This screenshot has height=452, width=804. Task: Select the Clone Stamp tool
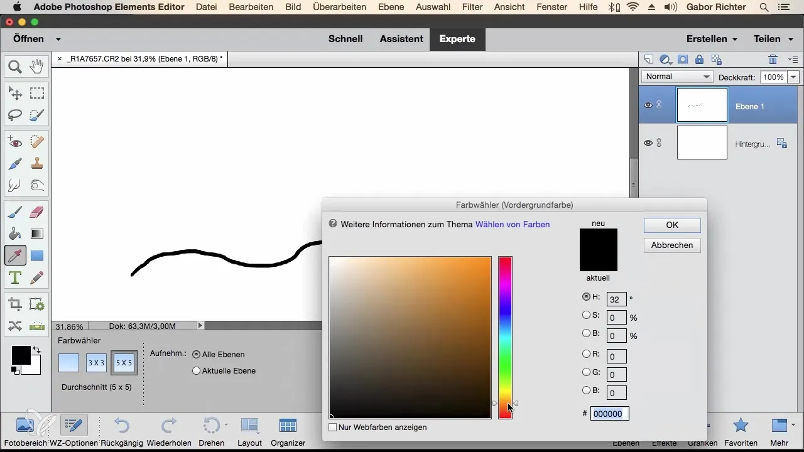pyautogui.click(x=37, y=163)
